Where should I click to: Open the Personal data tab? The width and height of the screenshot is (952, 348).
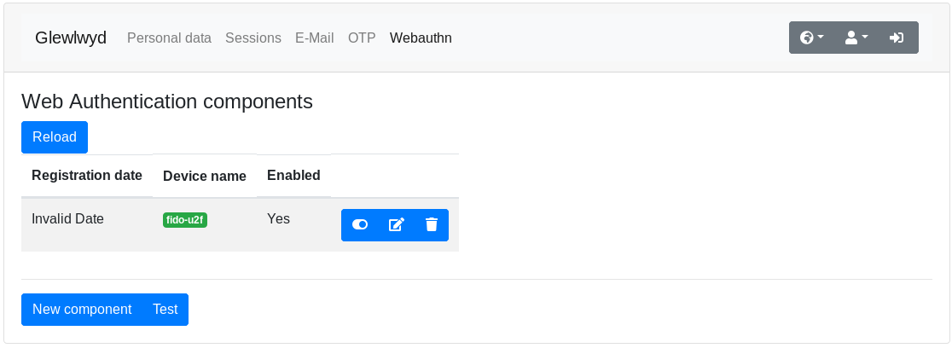coord(170,38)
